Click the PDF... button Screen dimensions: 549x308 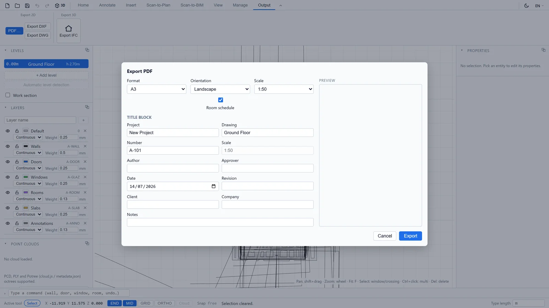click(x=14, y=31)
